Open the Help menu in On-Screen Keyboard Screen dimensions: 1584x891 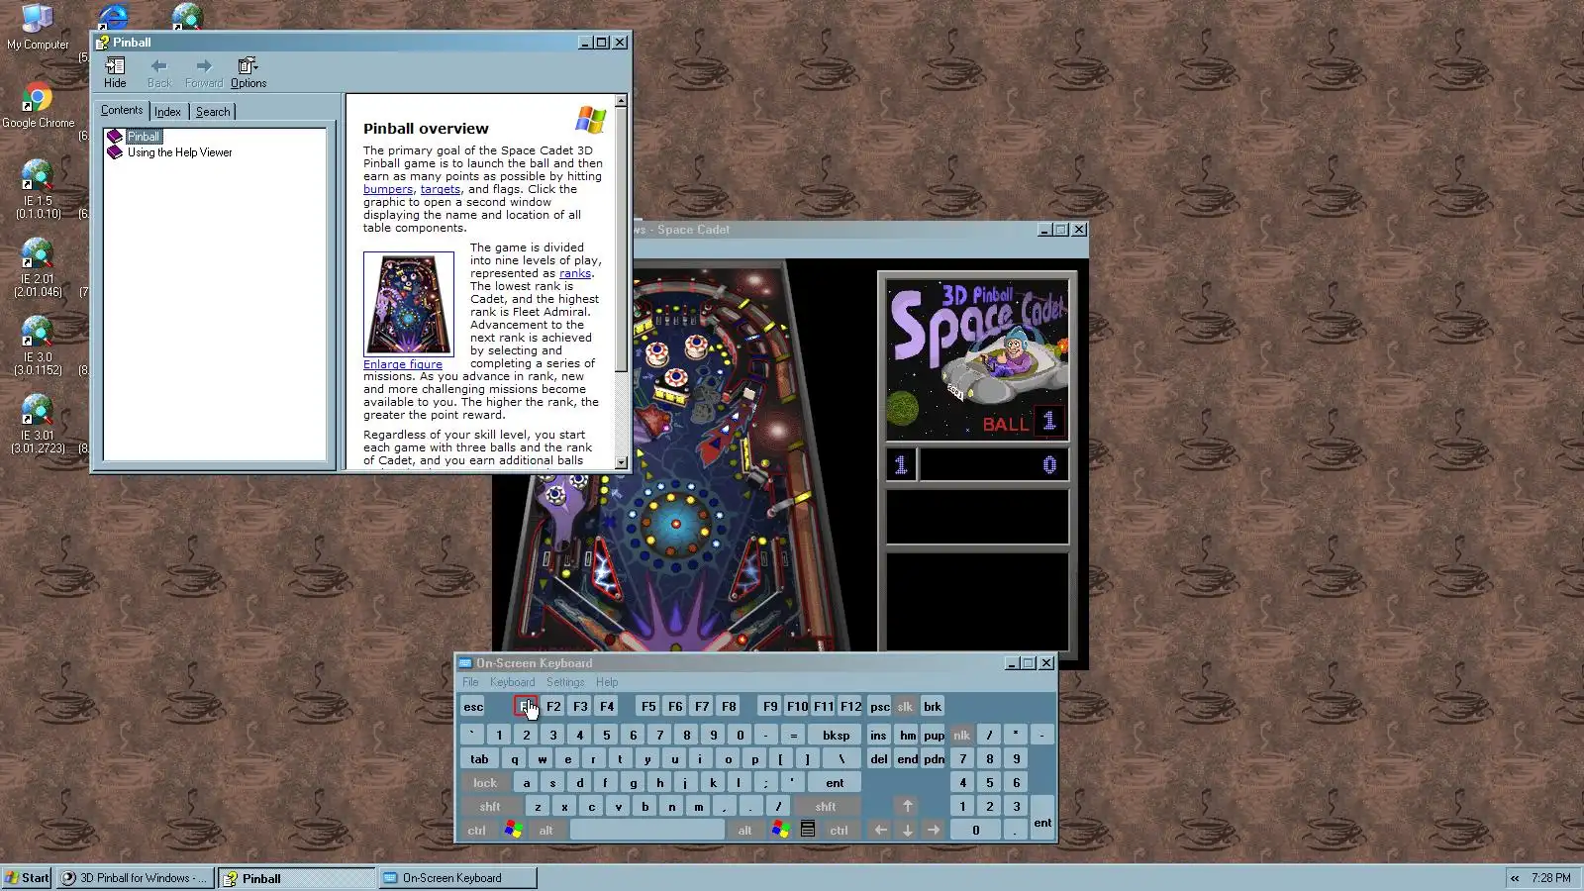point(607,682)
